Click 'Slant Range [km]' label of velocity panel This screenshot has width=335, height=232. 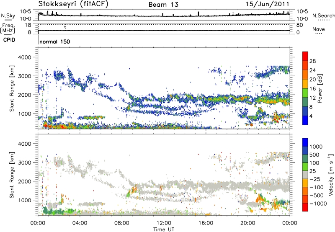click(x=12, y=175)
